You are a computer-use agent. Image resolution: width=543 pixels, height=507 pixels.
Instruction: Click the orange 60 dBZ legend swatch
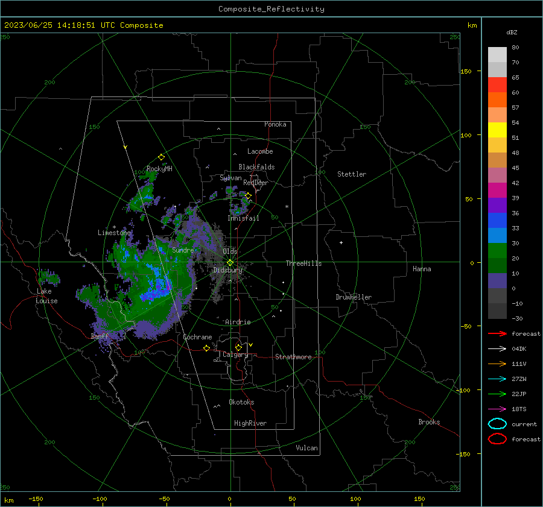tap(497, 99)
